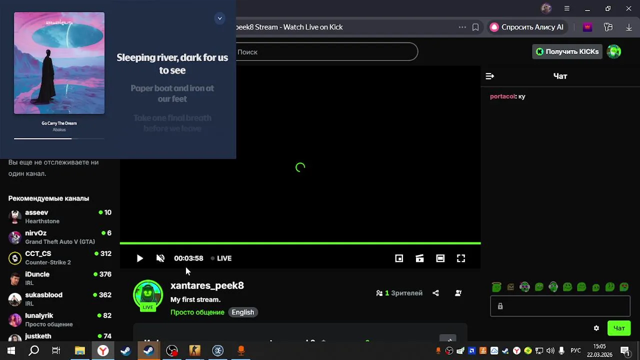
Task: Open the browser extensions icon
Action: point(608,27)
